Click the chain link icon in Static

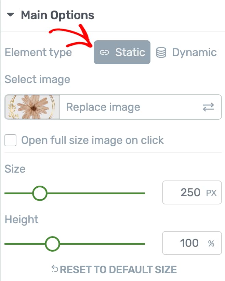click(104, 52)
